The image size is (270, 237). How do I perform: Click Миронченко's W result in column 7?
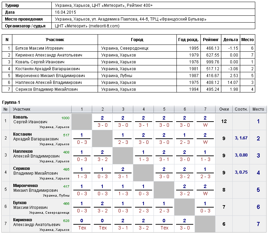click(x=205, y=194)
